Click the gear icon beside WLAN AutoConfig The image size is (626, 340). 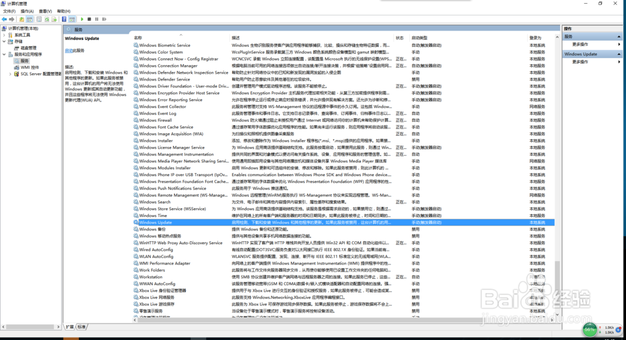(x=136, y=257)
